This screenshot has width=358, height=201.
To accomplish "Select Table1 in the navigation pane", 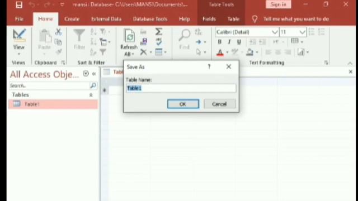I will pyautogui.click(x=53, y=104).
